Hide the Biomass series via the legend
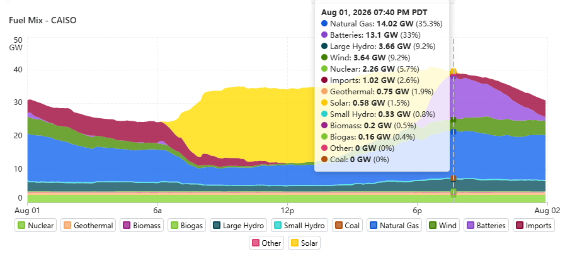Viewport: 565px width, 254px height. click(142, 226)
